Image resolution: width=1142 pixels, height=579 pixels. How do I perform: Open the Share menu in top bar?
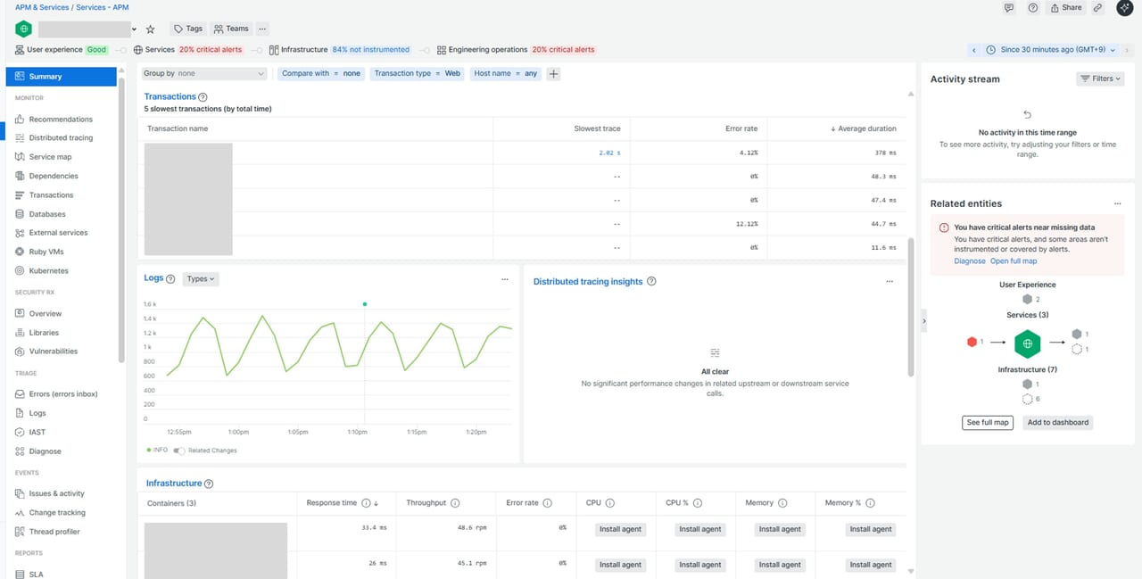point(1066,8)
